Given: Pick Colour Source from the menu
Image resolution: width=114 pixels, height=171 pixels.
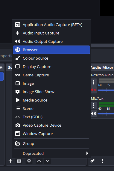Looking at the screenshot, I should click(x=51, y=58).
